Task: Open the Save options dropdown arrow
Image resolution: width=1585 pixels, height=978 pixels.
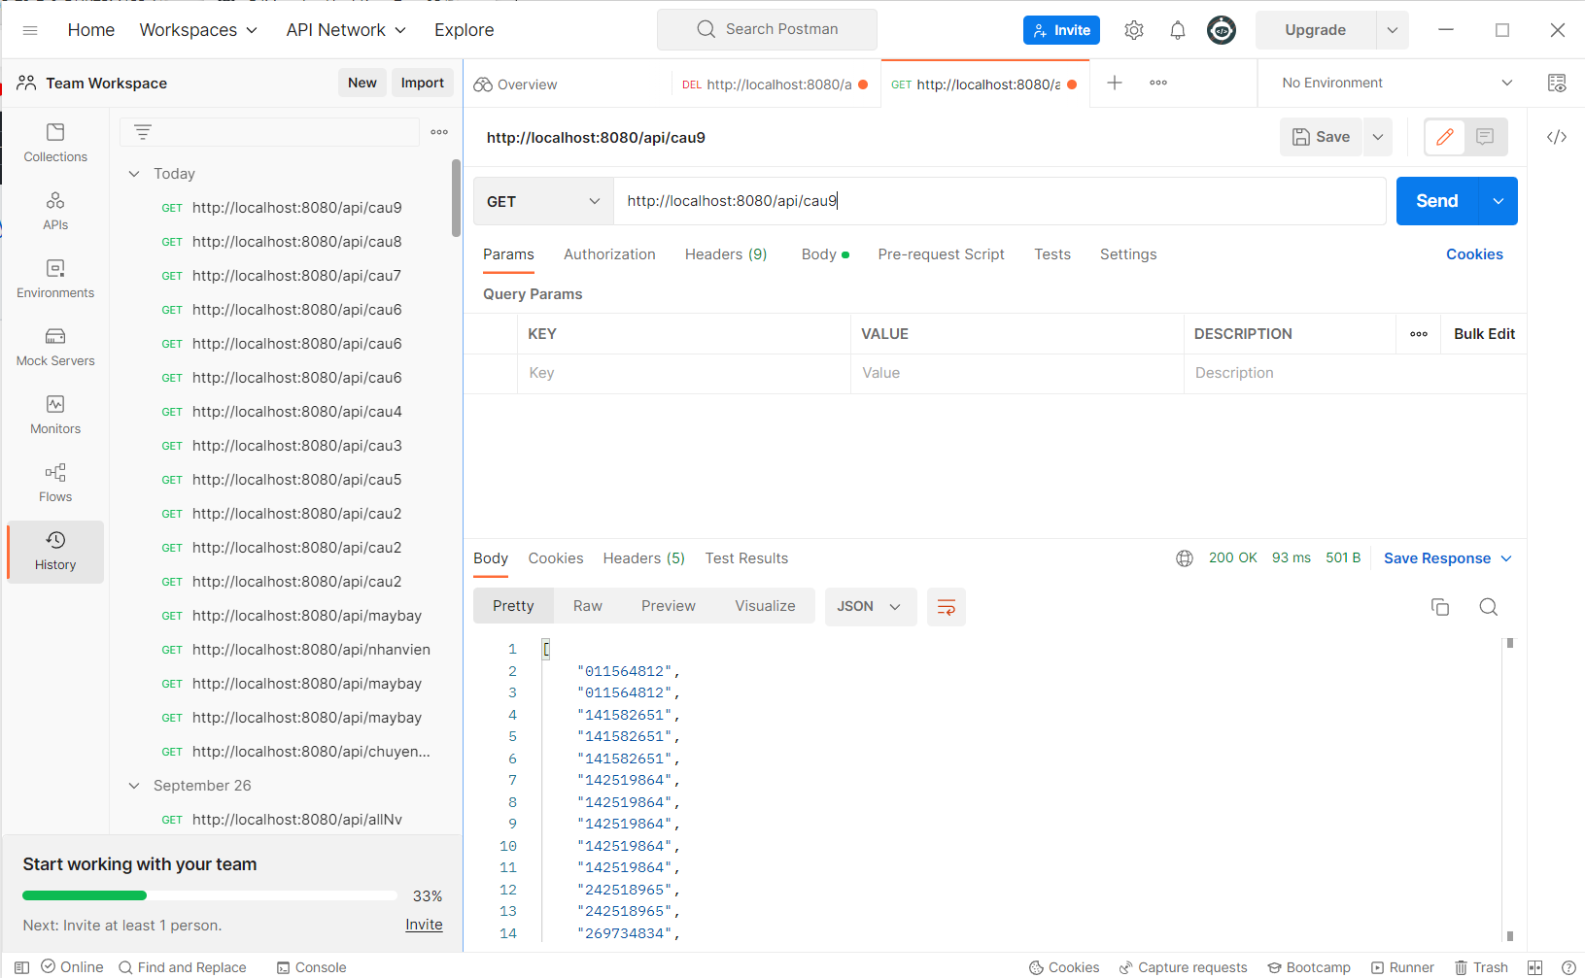Action: coord(1378,137)
